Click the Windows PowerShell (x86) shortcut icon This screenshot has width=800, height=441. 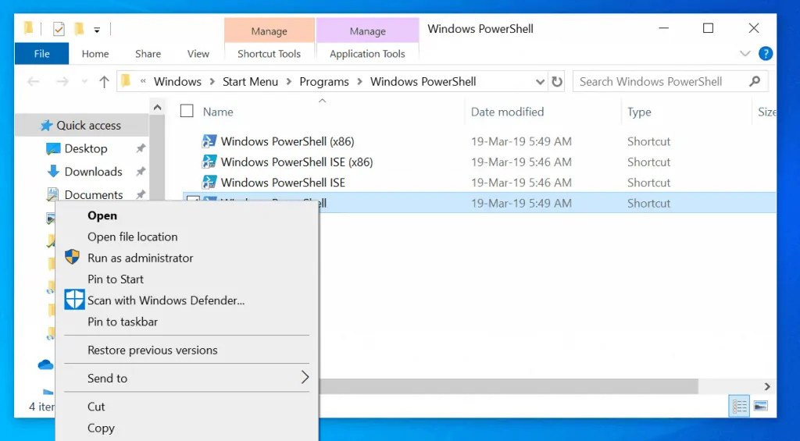(209, 141)
